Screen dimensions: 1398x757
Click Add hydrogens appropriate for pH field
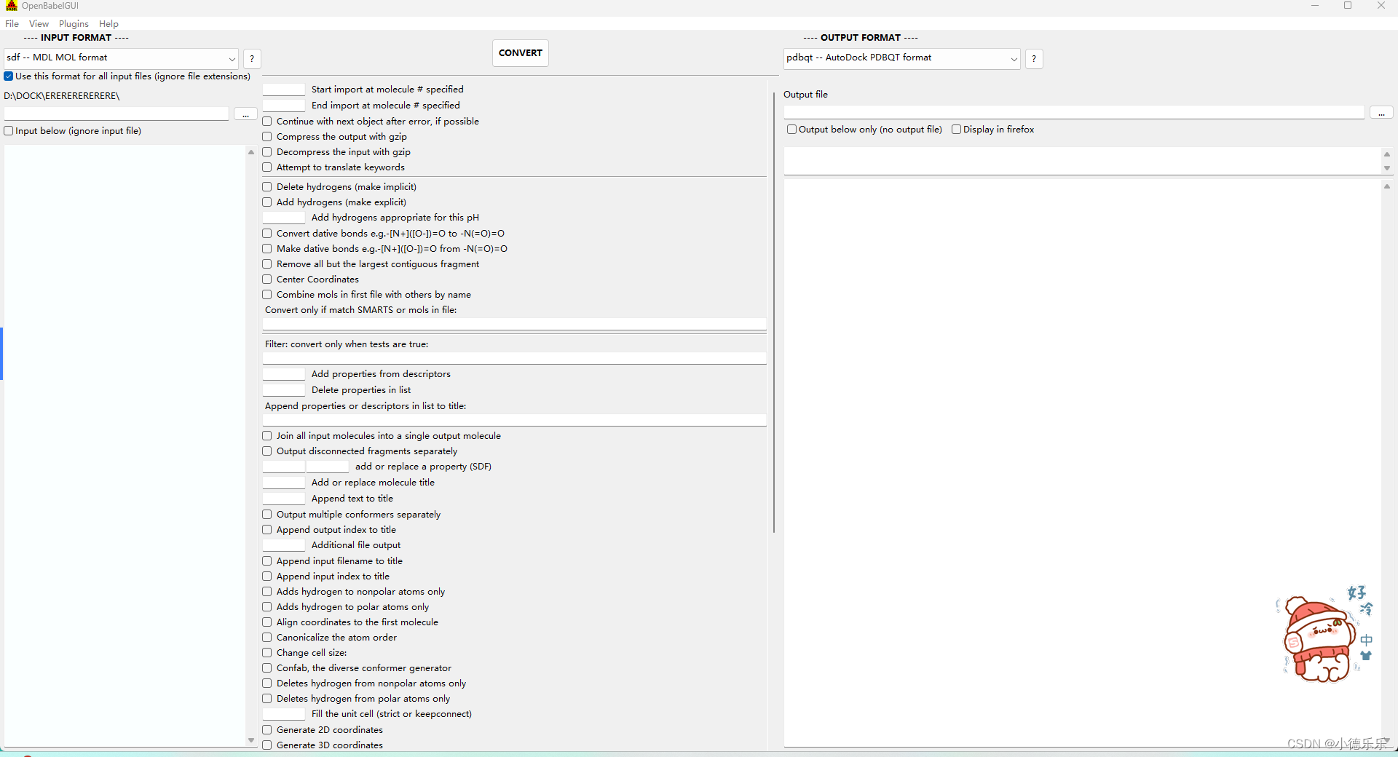pos(284,218)
